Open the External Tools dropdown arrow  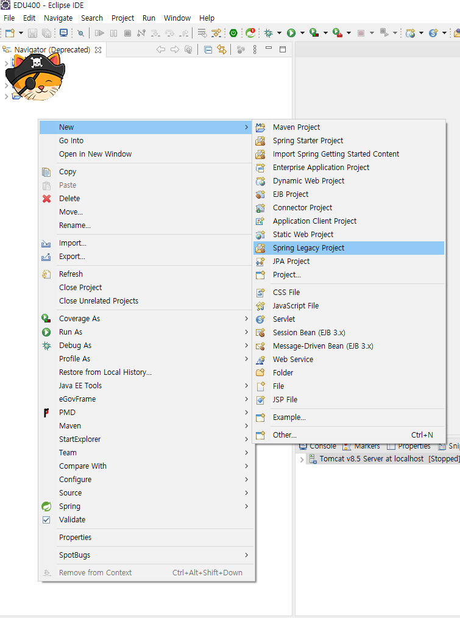pos(349,33)
